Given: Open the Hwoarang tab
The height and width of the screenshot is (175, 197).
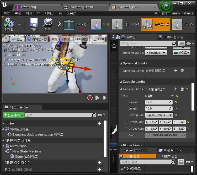Looking at the screenshot, I should (29, 7).
